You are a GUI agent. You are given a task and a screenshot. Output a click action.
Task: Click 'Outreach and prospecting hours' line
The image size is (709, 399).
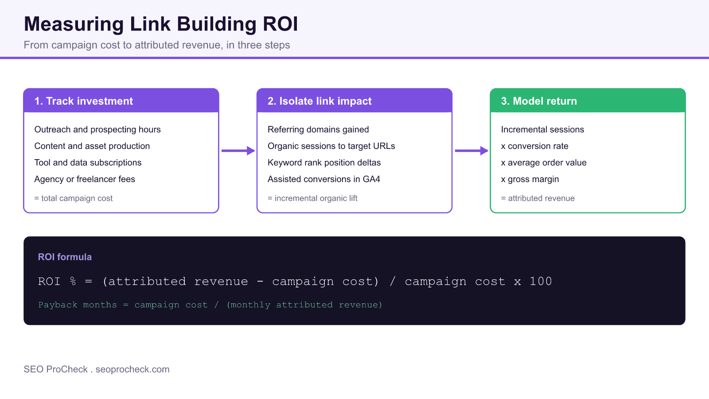[97, 129]
